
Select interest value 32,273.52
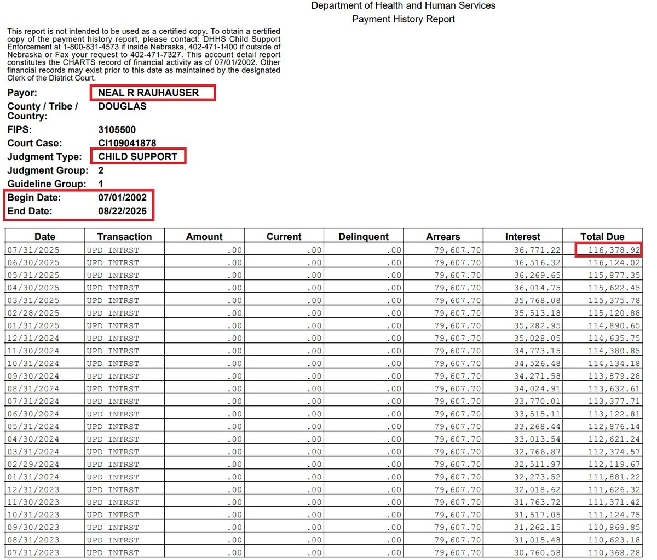pyautogui.click(x=537, y=477)
